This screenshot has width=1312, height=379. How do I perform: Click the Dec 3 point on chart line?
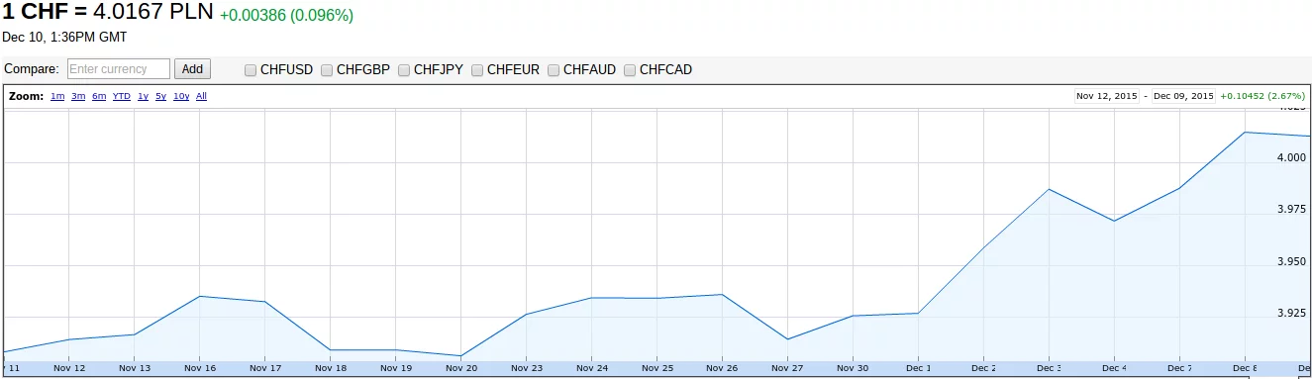coord(1049,189)
